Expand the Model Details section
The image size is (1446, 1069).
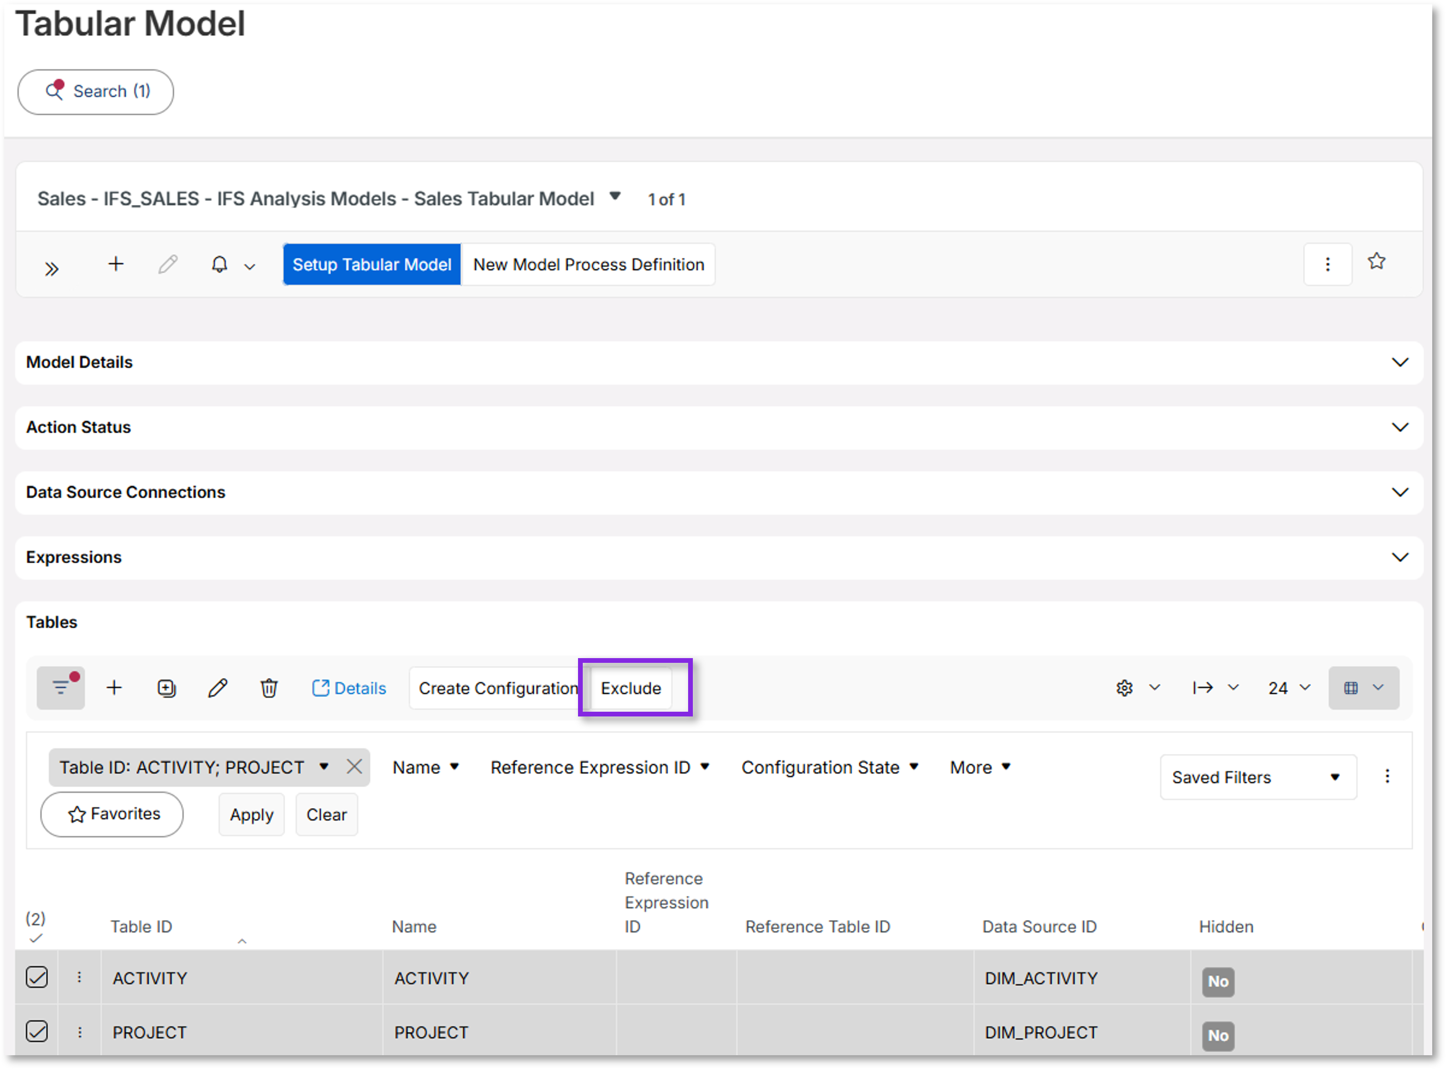(1400, 363)
